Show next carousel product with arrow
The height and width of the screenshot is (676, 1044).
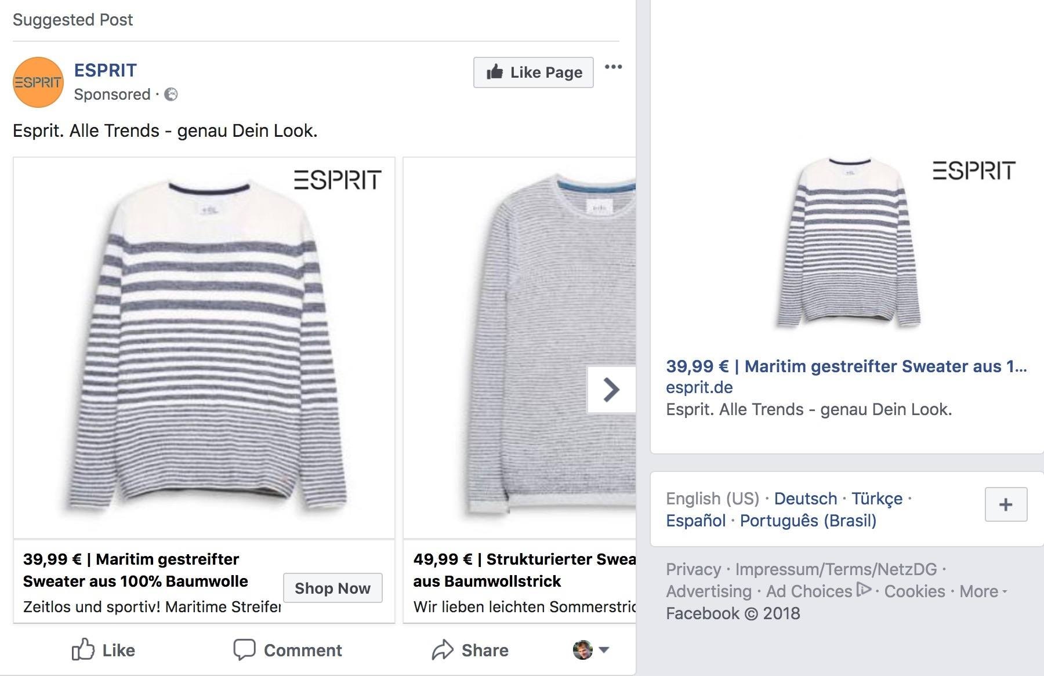point(611,390)
